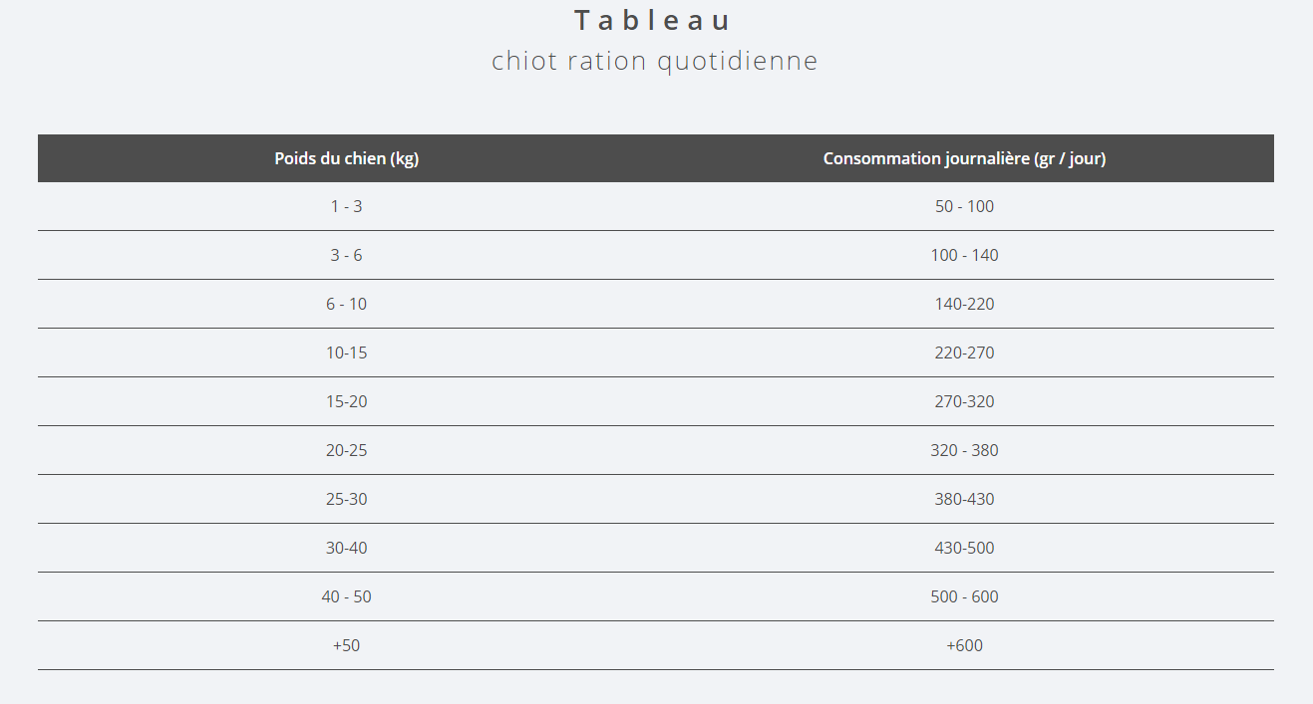This screenshot has height=704, width=1313.
Task: Select the '+600' consumption cell
Action: pyautogui.click(x=965, y=645)
